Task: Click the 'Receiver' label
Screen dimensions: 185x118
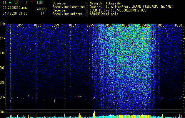Action: (60, 10)
